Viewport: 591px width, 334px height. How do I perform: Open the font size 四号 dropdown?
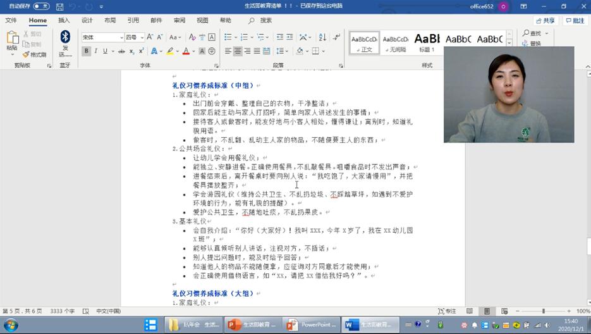[x=142, y=37]
